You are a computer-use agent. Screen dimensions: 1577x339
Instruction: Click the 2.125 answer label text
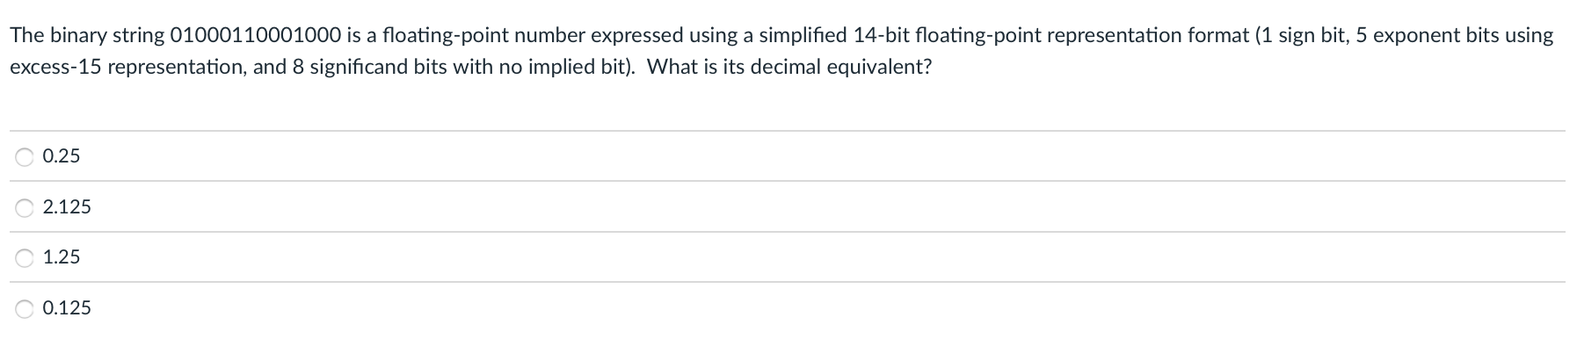click(x=67, y=207)
